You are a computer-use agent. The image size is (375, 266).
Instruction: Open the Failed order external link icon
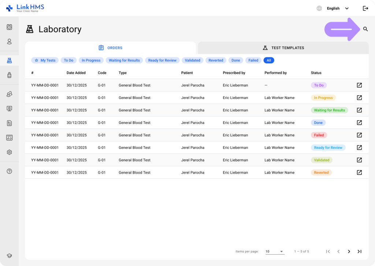click(359, 135)
